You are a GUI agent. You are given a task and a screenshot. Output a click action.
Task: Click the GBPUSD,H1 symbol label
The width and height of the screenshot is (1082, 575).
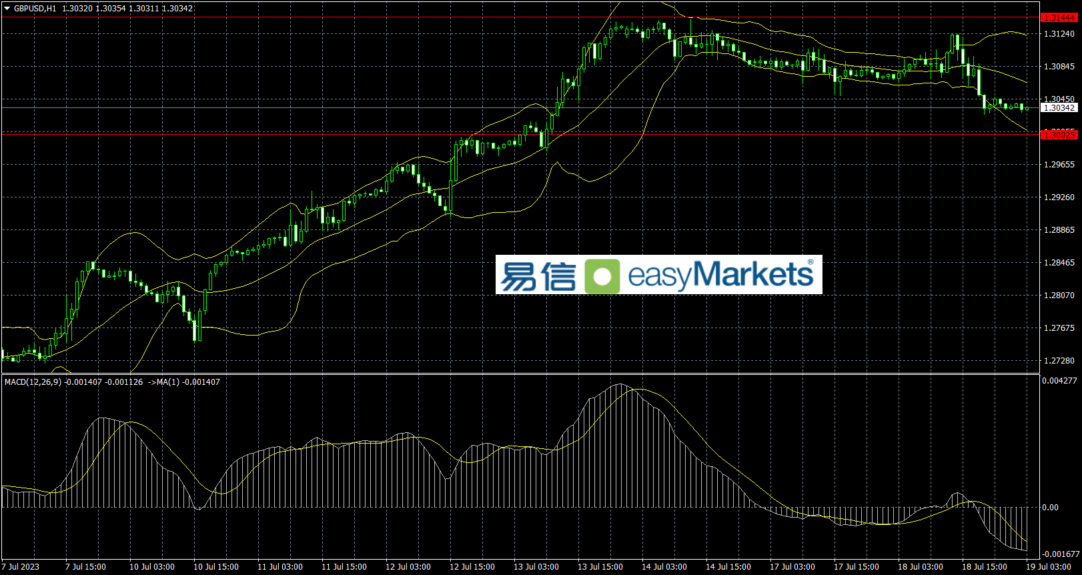(x=35, y=9)
